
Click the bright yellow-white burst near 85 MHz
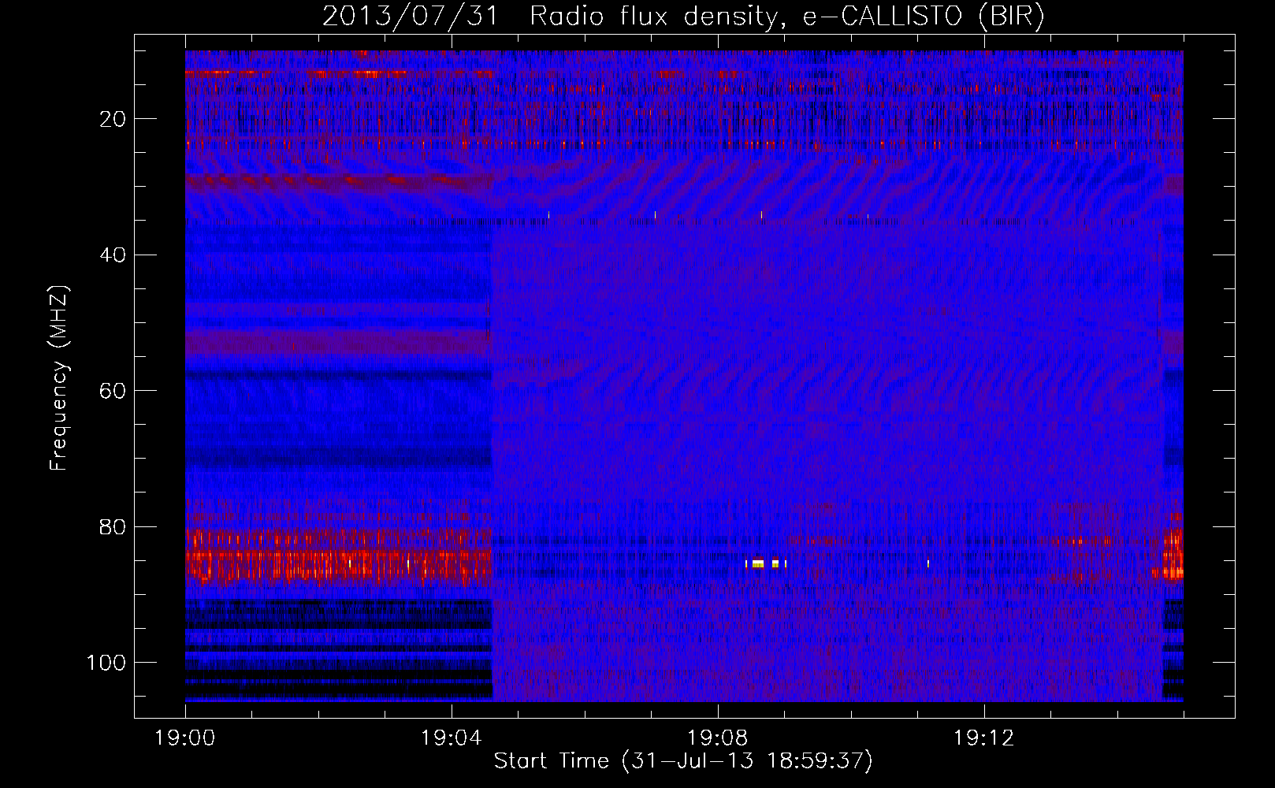(x=766, y=563)
